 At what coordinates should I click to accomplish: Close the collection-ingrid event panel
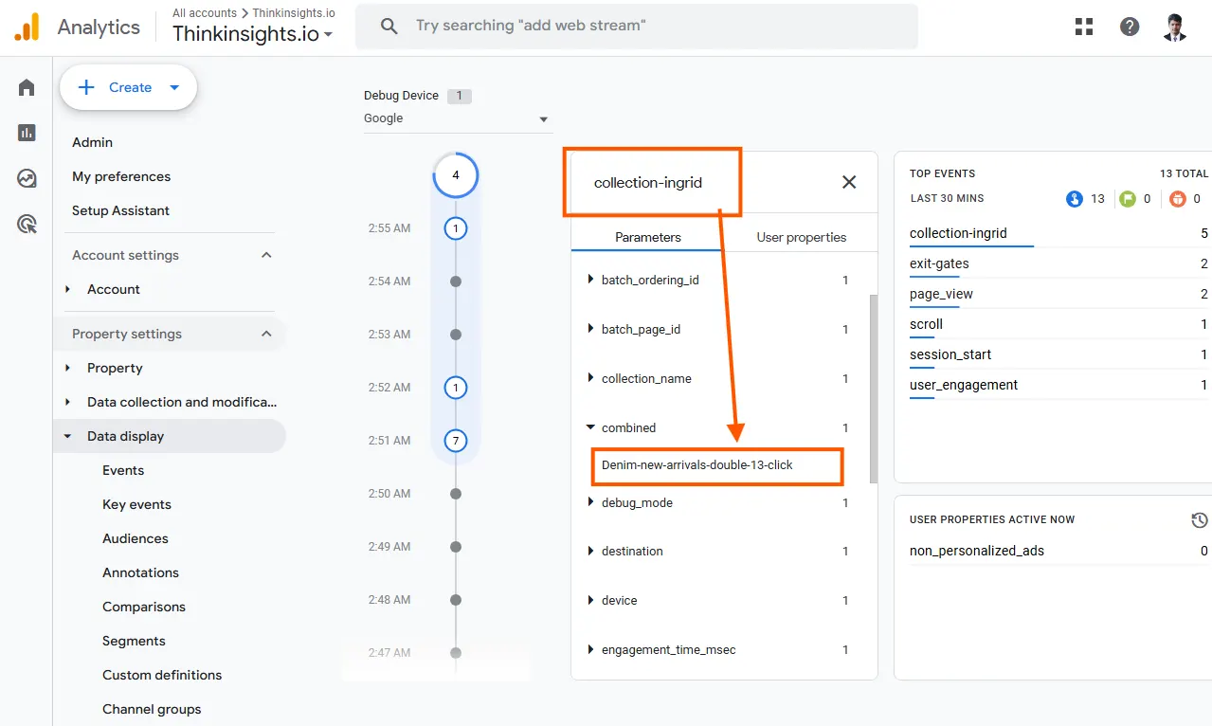click(849, 182)
